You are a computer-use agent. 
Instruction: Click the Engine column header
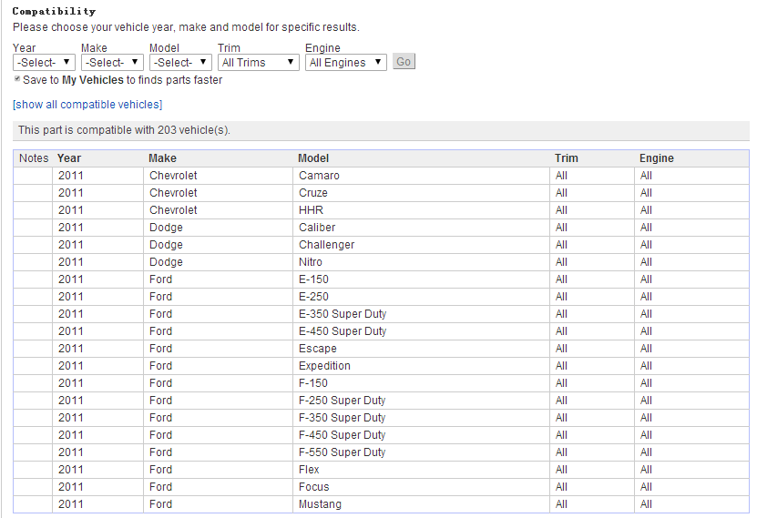pos(656,158)
